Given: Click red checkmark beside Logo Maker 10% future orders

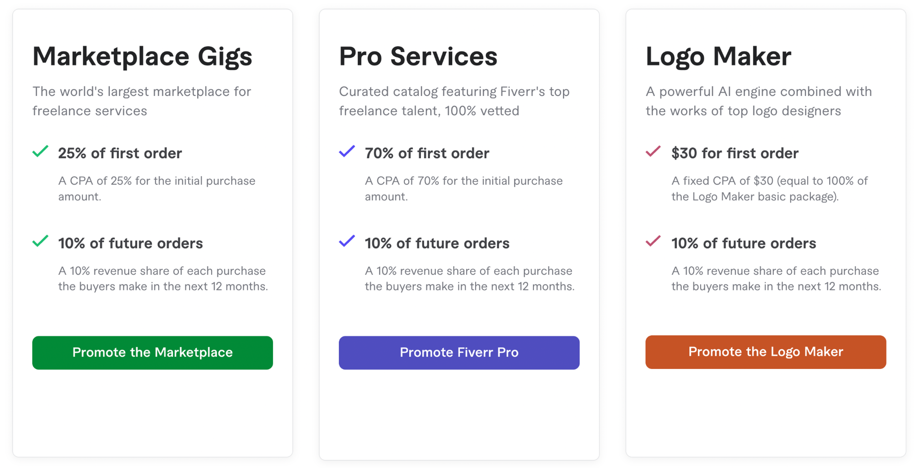Looking at the screenshot, I should point(653,241).
